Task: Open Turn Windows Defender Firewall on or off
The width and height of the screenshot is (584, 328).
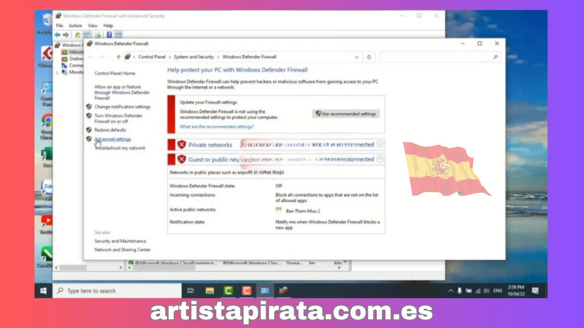Action: pyautogui.click(x=118, y=118)
